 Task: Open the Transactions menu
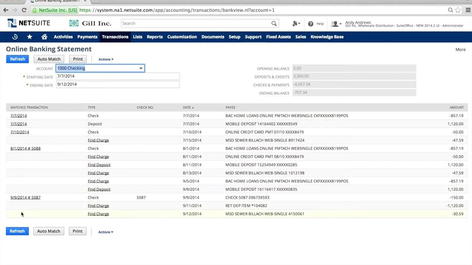coord(115,37)
